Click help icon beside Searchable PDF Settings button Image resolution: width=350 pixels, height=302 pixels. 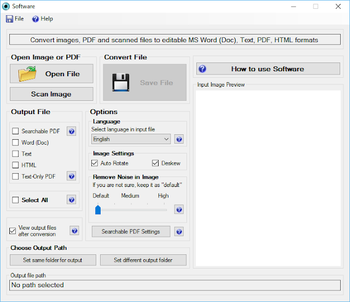(179, 232)
